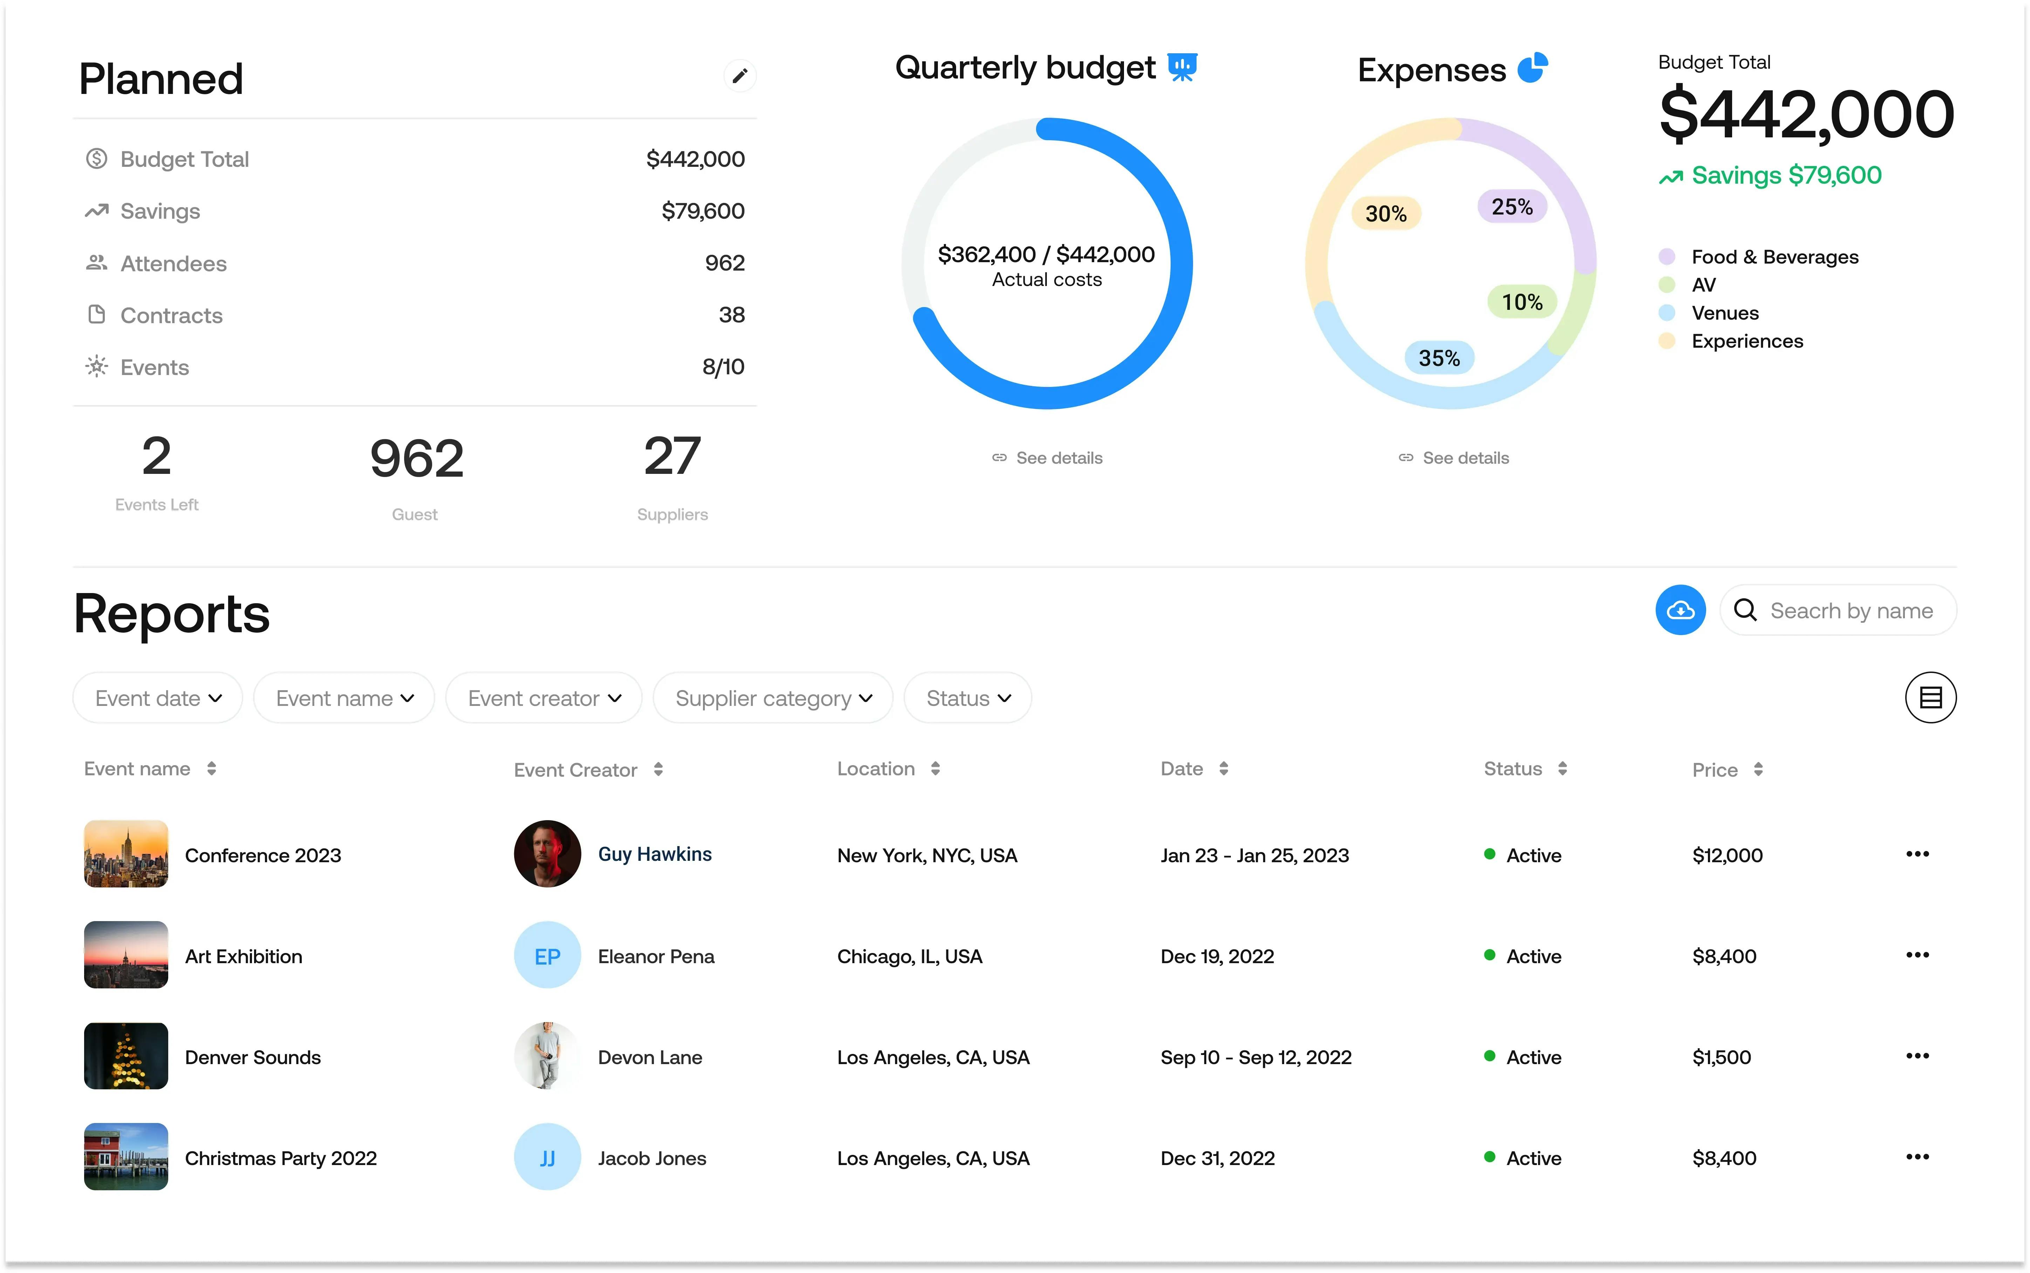This screenshot has height=1273, width=2030.
Task: Click the EP avatar for Eleanor Pena
Action: click(547, 955)
